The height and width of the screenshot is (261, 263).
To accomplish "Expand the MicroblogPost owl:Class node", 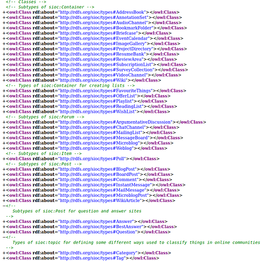I will coord(4,195).
